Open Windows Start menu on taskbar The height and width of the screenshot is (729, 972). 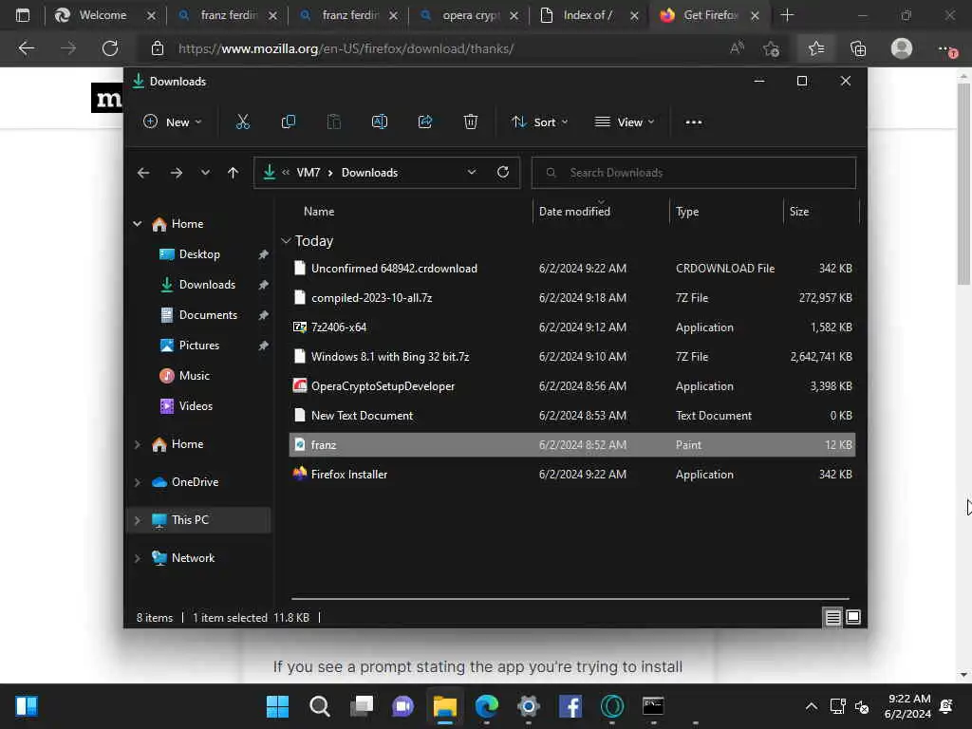[277, 706]
